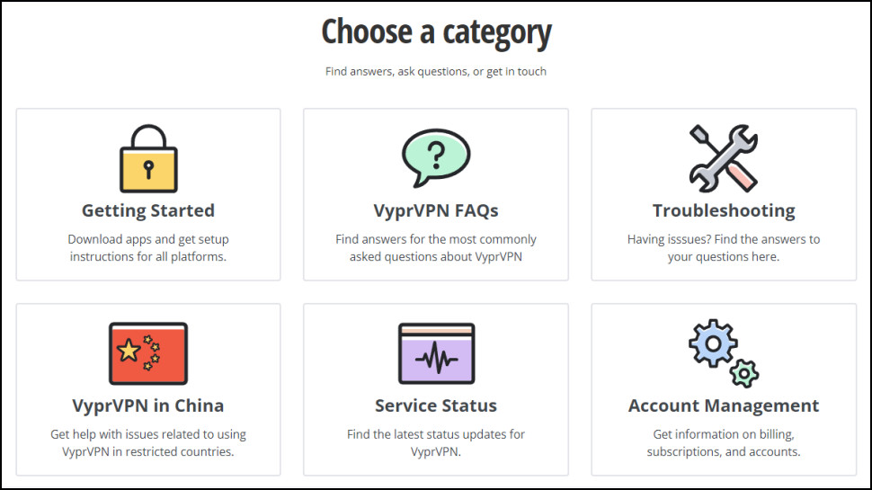Click the green question-mark speech bubble icon

point(436,158)
